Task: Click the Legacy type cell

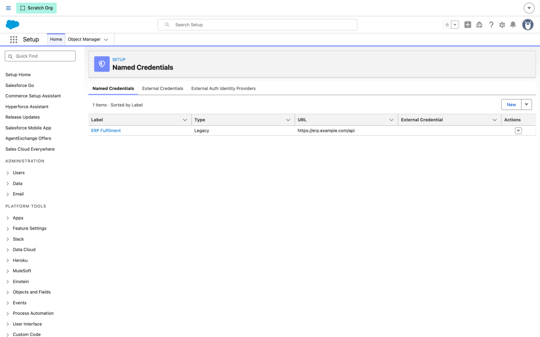Action: tap(202, 131)
